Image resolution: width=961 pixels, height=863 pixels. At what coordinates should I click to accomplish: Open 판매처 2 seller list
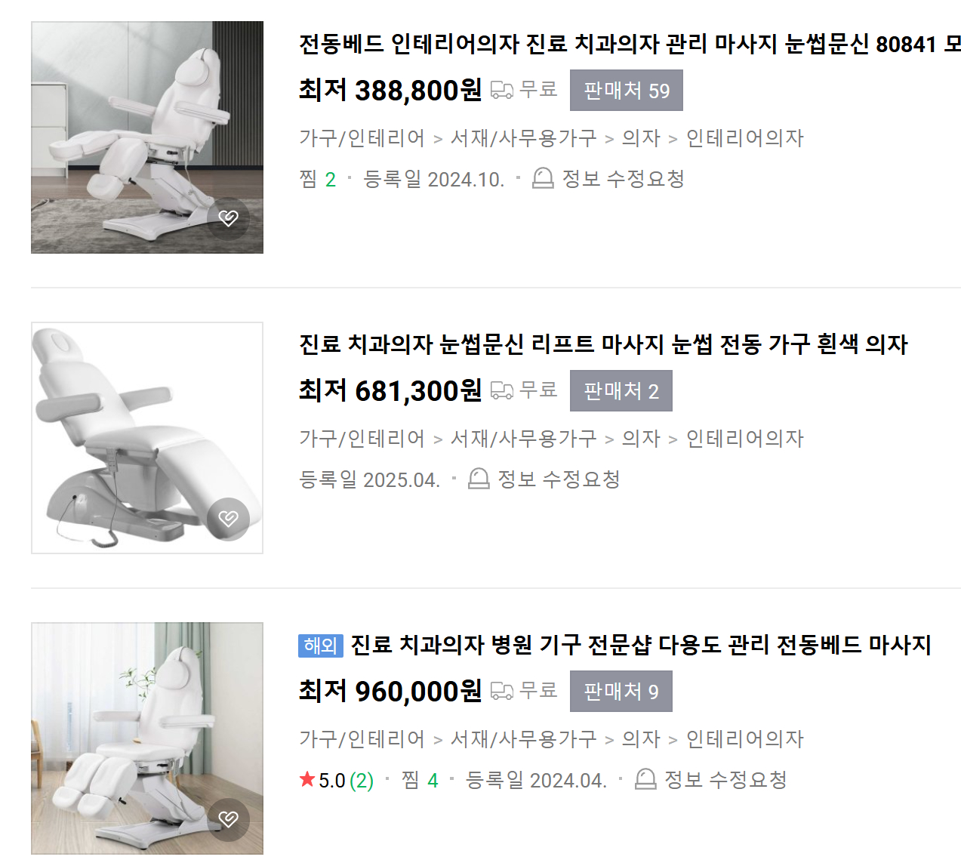621,391
